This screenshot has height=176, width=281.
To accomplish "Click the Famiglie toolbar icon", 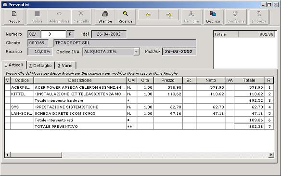I will tap(192, 17).
